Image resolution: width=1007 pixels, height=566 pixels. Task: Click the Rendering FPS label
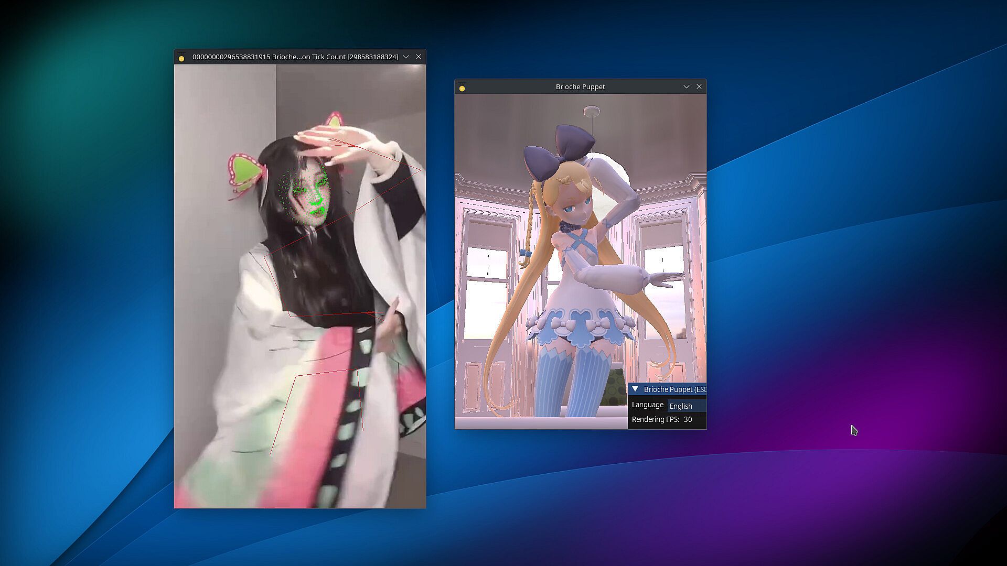[x=655, y=420]
